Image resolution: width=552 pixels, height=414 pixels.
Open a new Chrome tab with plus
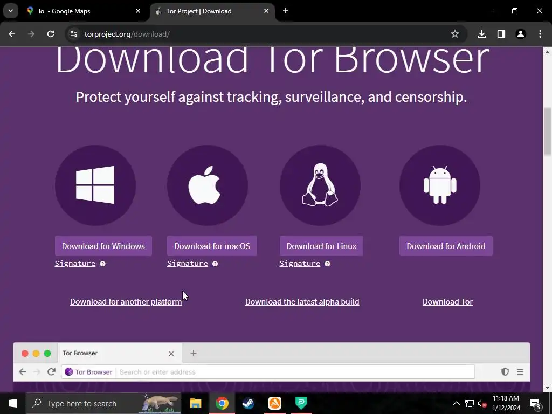(286, 11)
